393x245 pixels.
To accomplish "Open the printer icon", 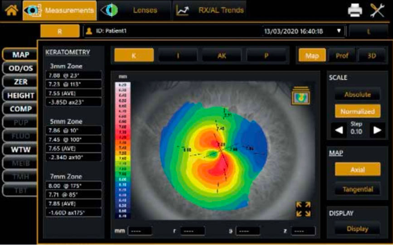I will pyautogui.click(x=355, y=10).
